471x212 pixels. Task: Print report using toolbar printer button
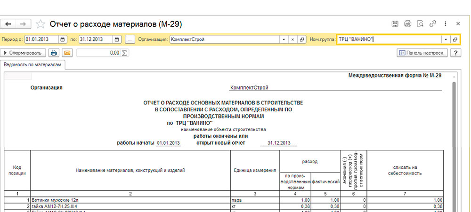tap(54, 53)
